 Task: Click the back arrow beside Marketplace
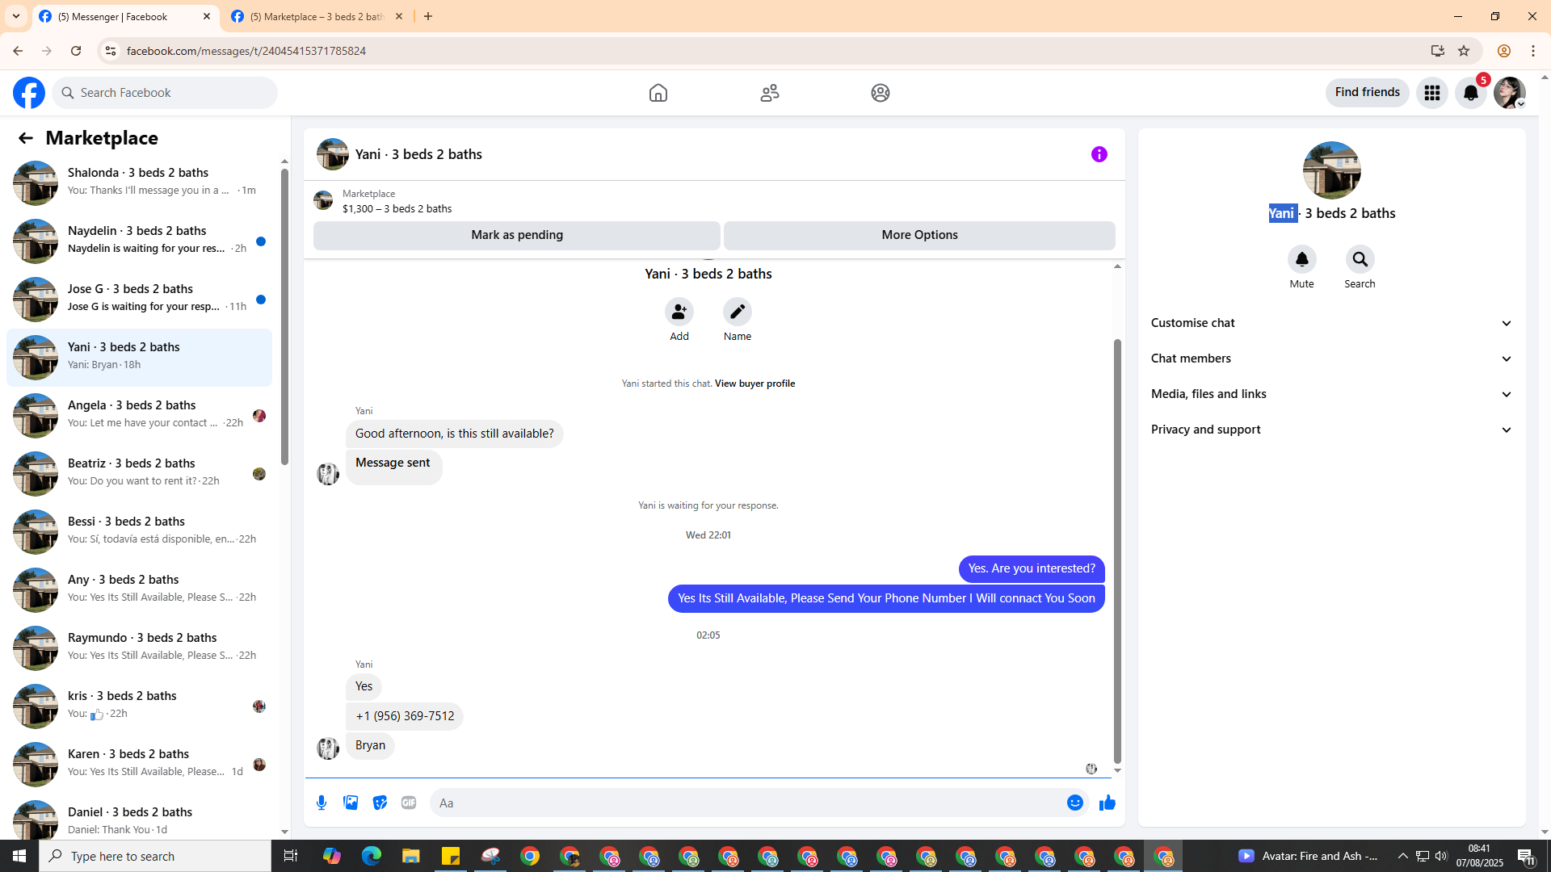click(26, 138)
